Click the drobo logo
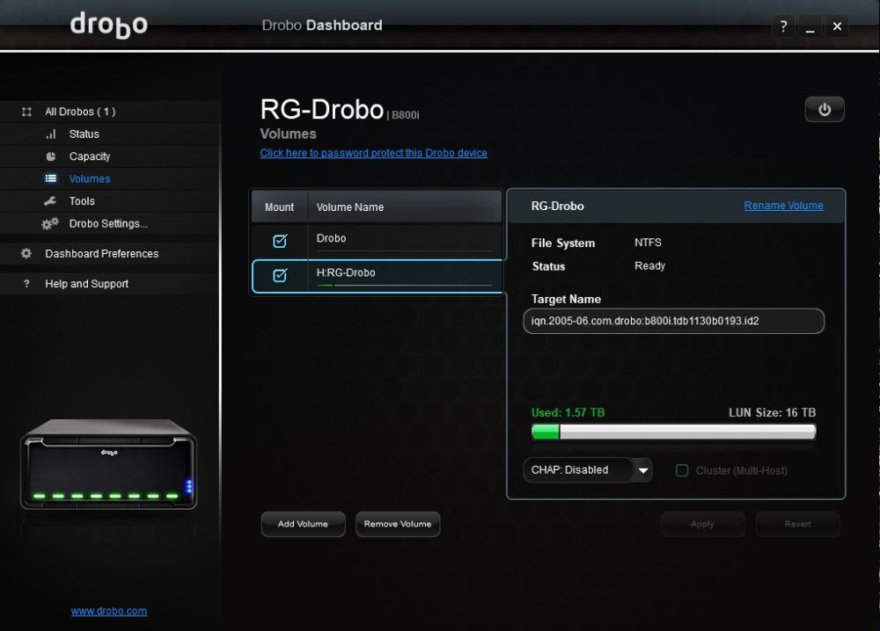Image resolution: width=880 pixels, height=631 pixels. click(109, 25)
